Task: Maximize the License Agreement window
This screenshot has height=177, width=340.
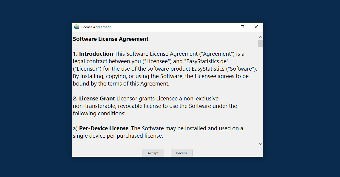Action: pos(242,27)
